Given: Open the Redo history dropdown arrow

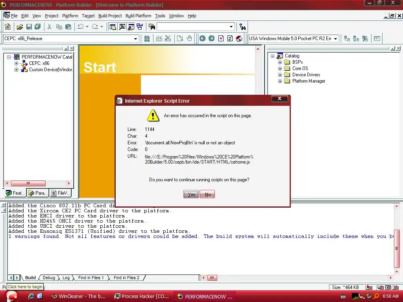Looking at the screenshot, I should [102, 27].
